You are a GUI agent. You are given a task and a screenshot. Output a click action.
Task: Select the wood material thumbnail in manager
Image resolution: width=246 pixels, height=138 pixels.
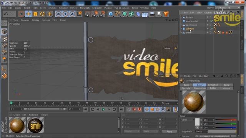point(17,125)
